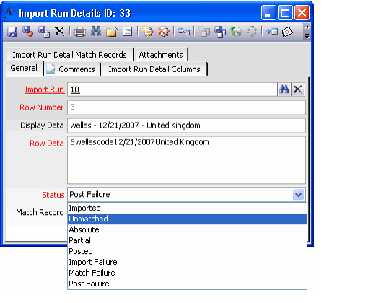Screen dimensions: 381x303
Task: Click the linked windows relationship icon
Action: tap(184, 32)
